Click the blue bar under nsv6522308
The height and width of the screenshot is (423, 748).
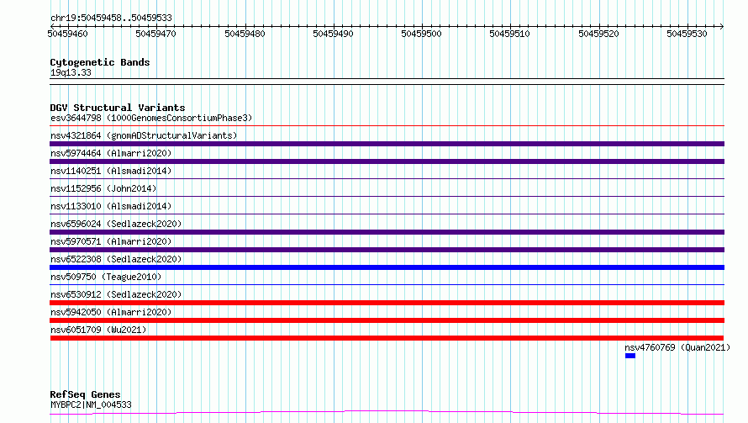[x=387, y=267]
